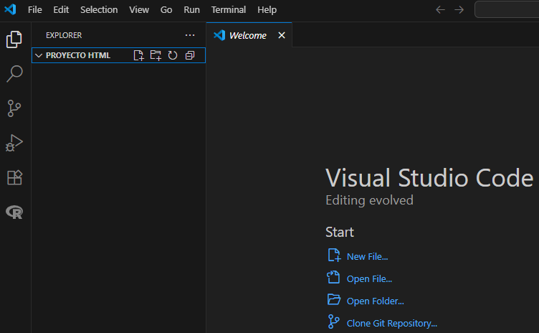Open the Run menu
Screen dimensions: 539x333
tap(191, 9)
